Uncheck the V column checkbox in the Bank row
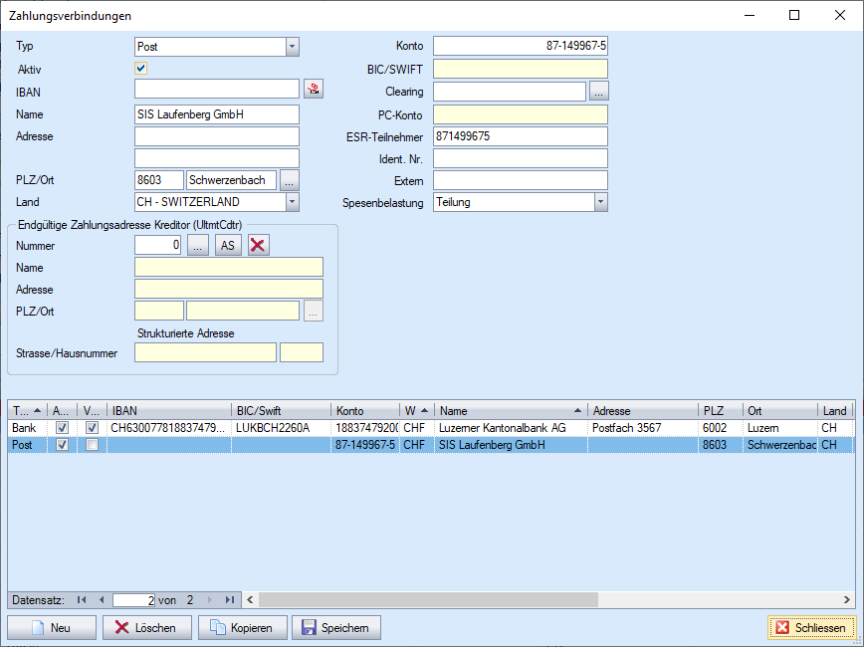The height and width of the screenshot is (647, 864). point(92,428)
